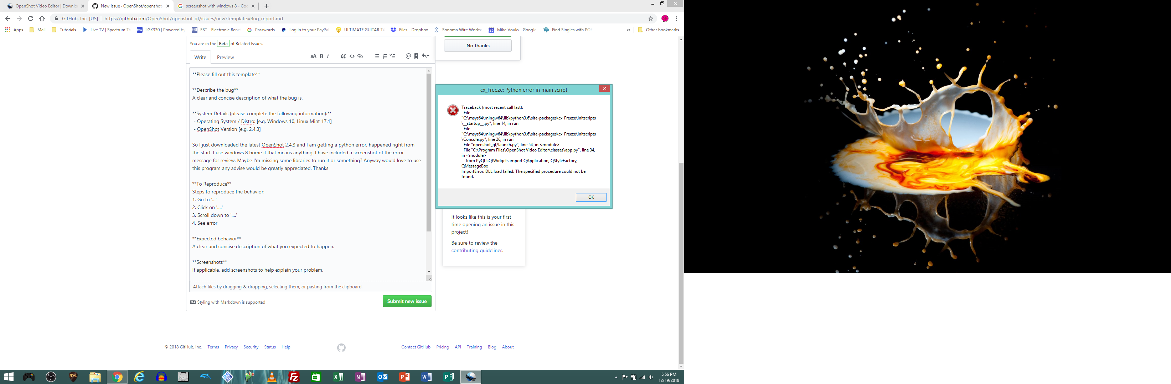Toggle the bookmark star in the address bar
The image size is (1171, 384).
click(x=651, y=18)
